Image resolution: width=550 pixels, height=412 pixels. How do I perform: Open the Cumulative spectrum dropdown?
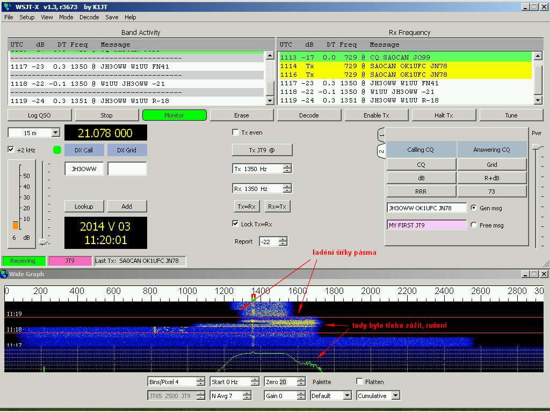coord(395,396)
